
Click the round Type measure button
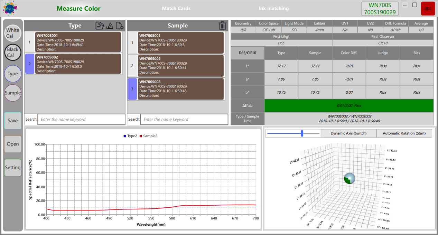point(13,74)
